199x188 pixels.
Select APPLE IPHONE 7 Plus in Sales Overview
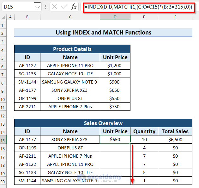pyautogui.click(x=70, y=156)
